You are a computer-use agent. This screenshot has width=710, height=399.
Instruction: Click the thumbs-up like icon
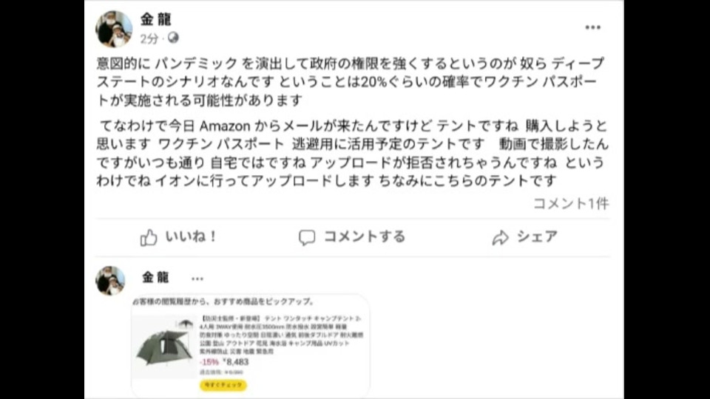pyautogui.click(x=149, y=237)
